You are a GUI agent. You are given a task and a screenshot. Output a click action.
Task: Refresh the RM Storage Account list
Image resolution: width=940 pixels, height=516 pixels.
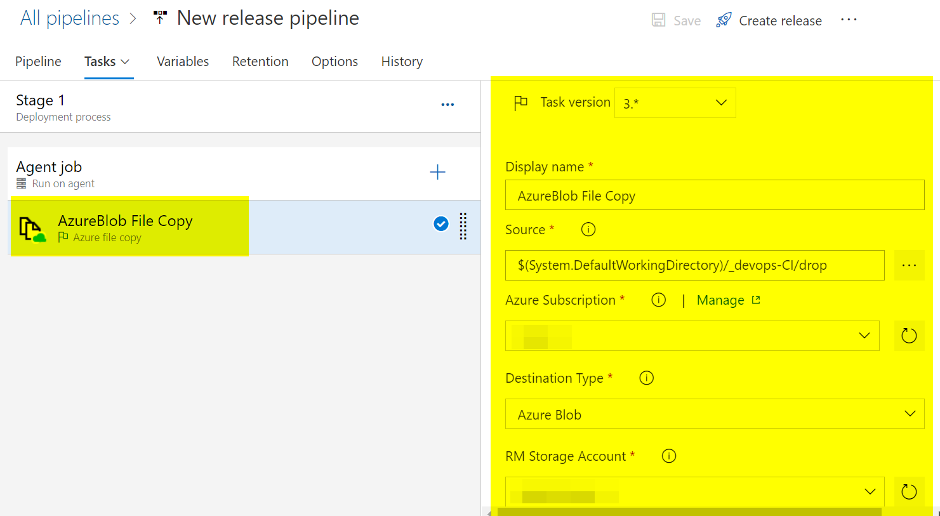tap(909, 492)
